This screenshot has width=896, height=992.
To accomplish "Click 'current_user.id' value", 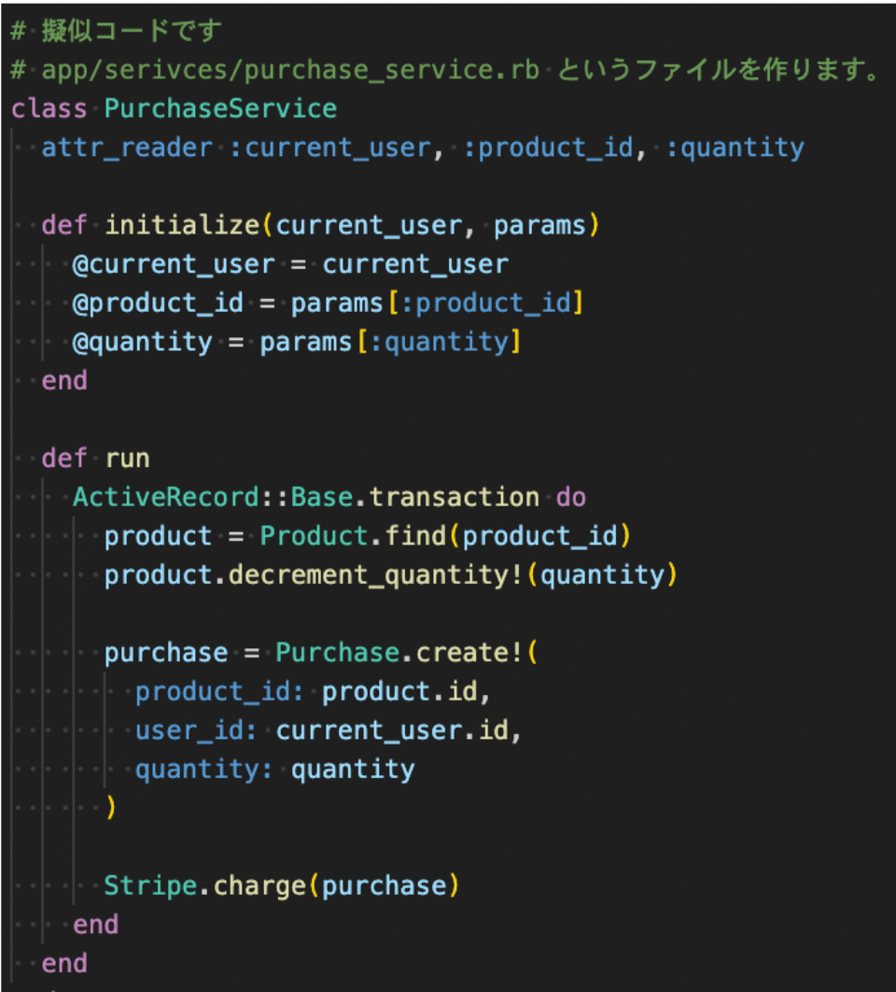I will click(392, 730).
